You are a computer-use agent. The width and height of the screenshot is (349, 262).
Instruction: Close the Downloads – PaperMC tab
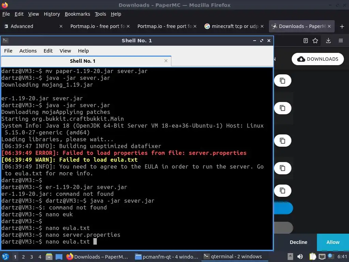click(329, 26)
